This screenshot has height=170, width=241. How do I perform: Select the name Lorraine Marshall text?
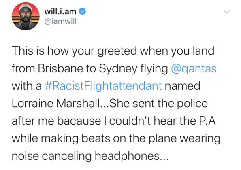tap(55, 103)
